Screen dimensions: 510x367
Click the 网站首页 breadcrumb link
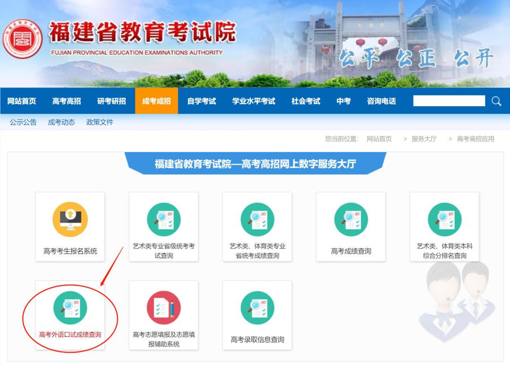(381, 139)
